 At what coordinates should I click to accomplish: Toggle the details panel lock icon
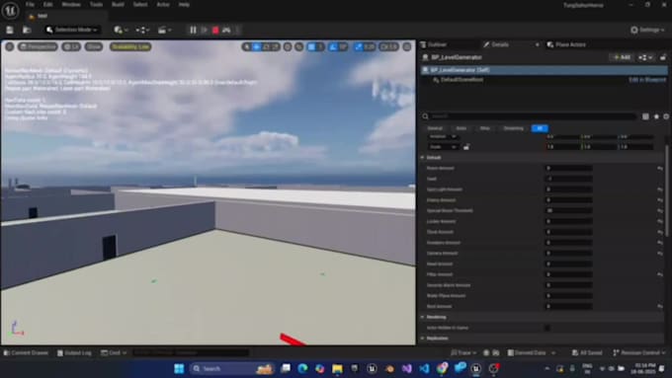[663, 57]
